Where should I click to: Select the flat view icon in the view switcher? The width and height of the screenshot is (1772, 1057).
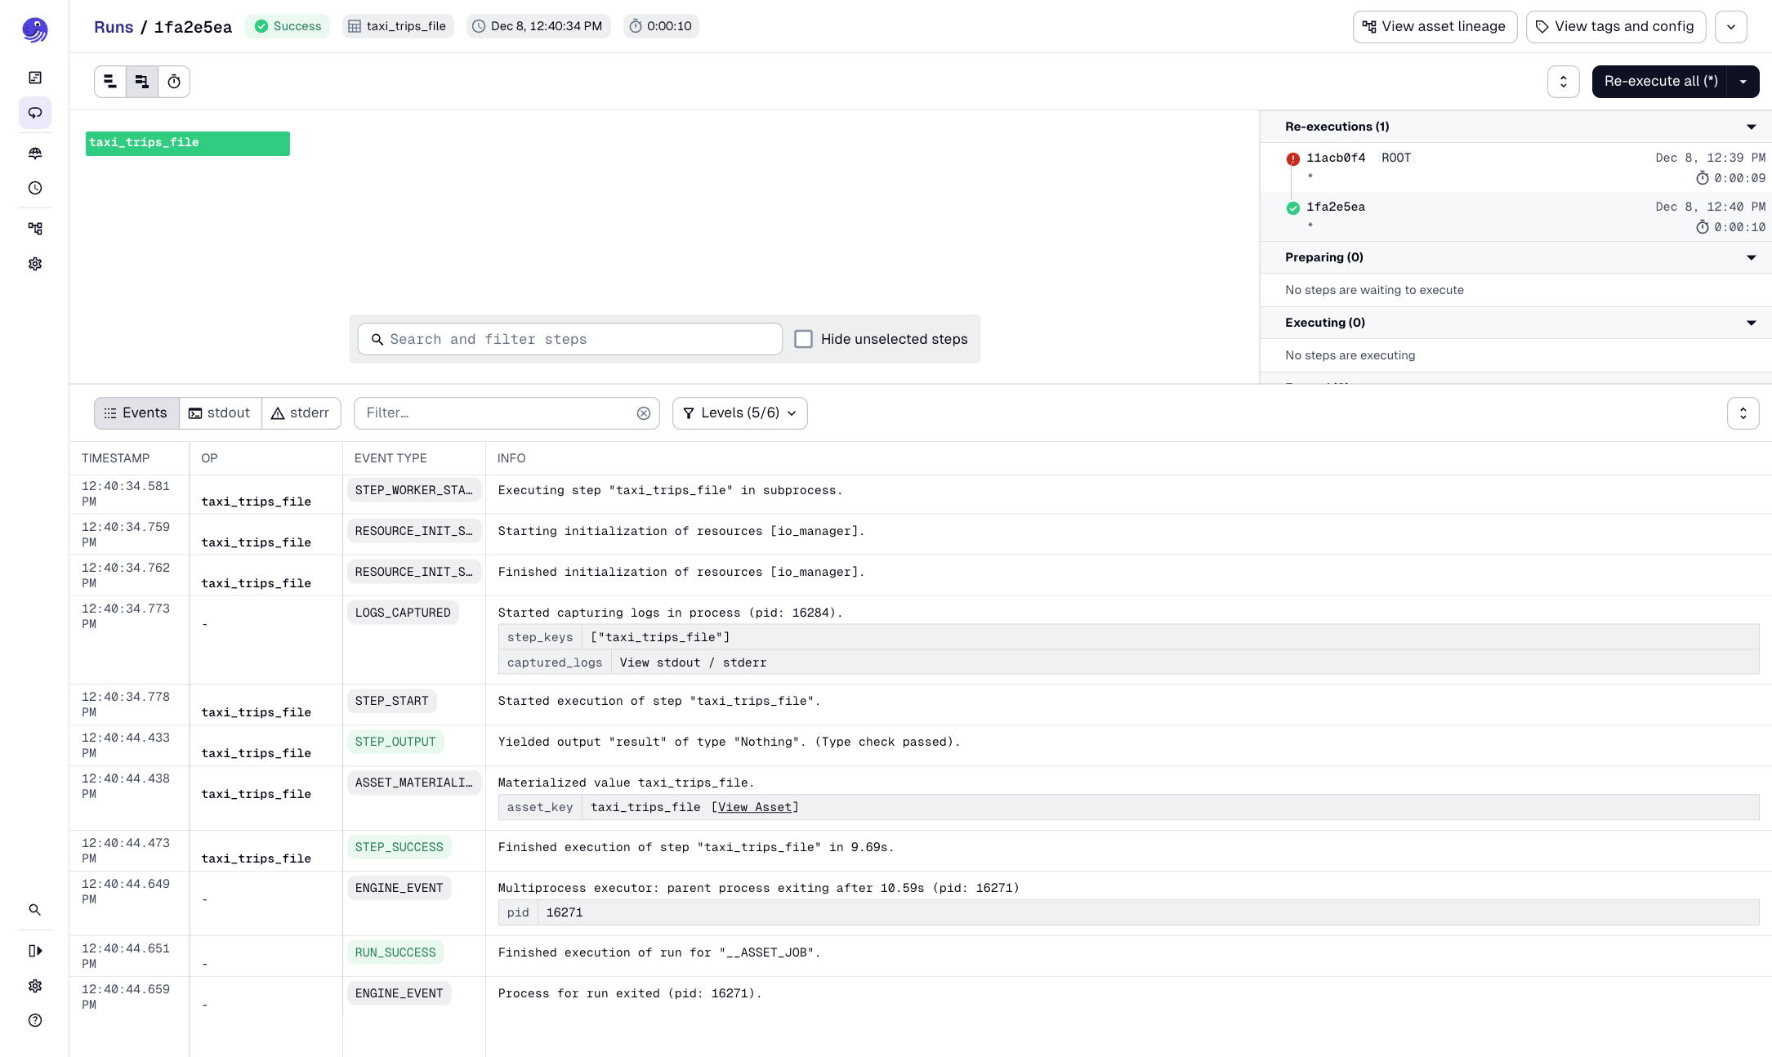pyautogui.click(x=110, y=81)
